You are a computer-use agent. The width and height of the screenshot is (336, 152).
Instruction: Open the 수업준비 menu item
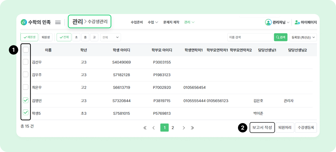coord(137,22)
